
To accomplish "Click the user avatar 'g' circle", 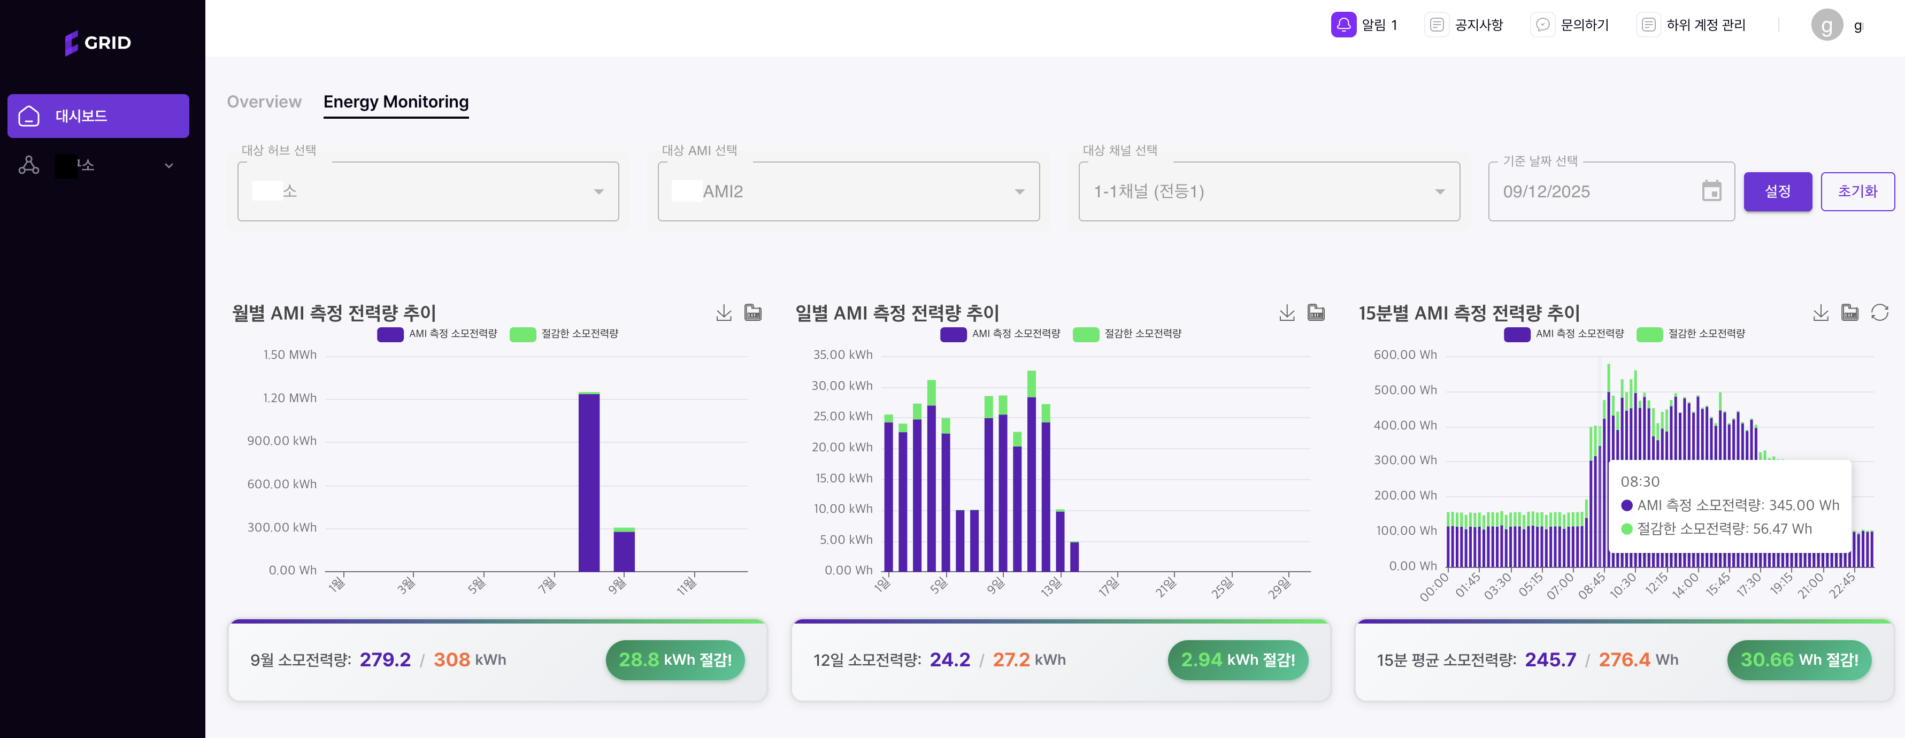I will [1826, 25].
